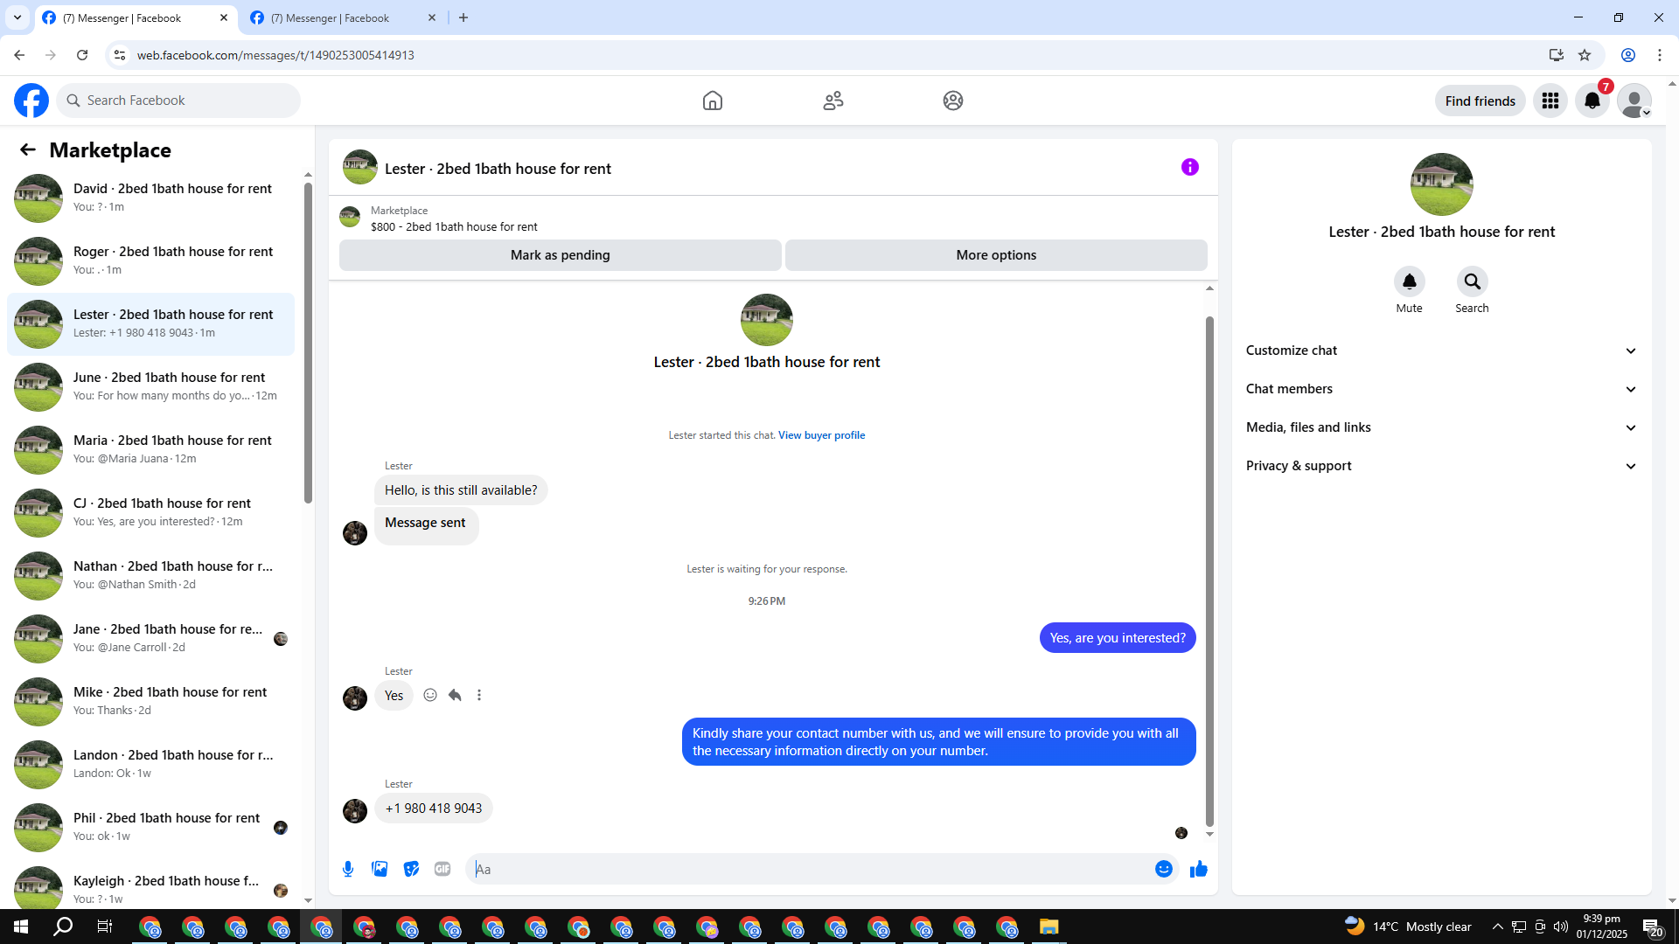The image size is (1679, 944).
Task: Open the Windows notification center
Action: pos(1652,927)
